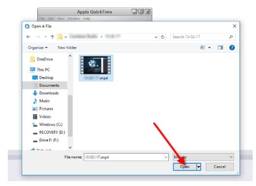Change the view layout icon
This screenshot has width=256, height=186.
click(x=202, y=47)
